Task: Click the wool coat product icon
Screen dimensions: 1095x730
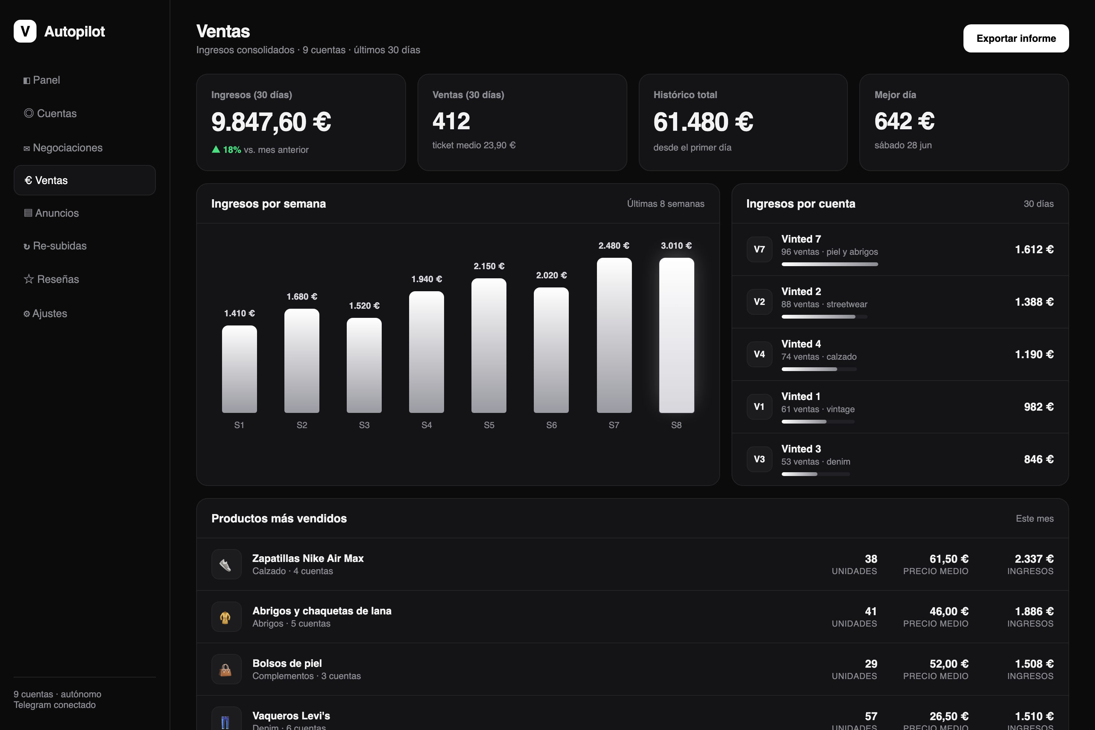Action: point(226,617)
